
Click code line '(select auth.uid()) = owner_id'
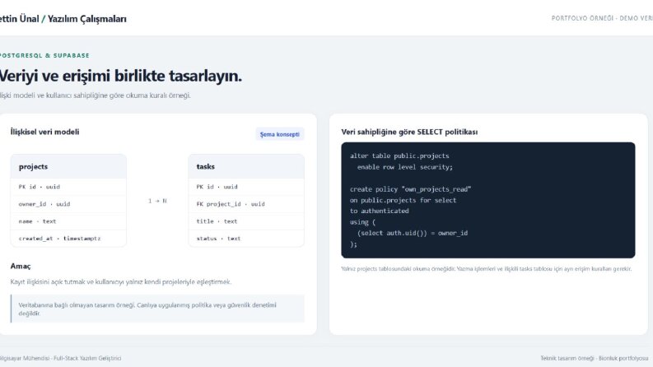413,233
